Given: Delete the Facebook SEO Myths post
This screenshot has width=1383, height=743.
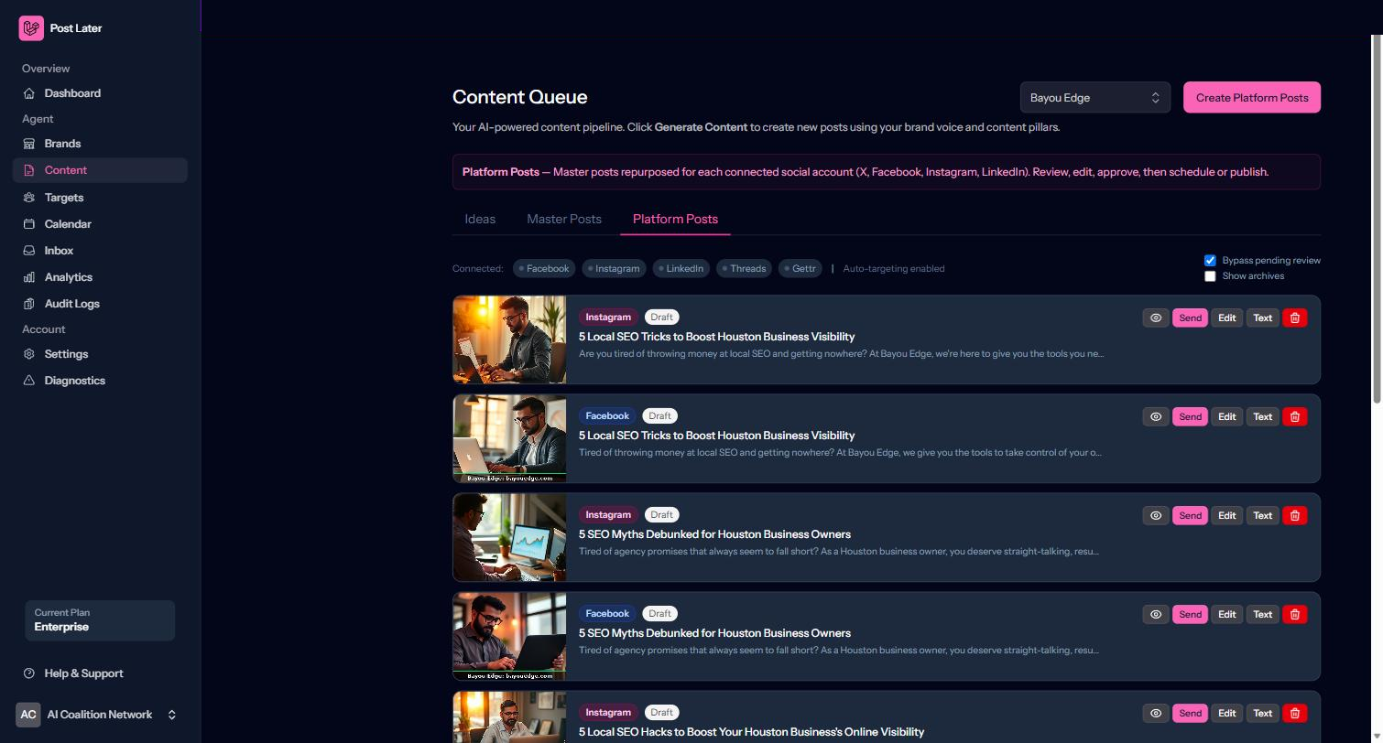Looking at the screenshot, I should coord(1295,614).
